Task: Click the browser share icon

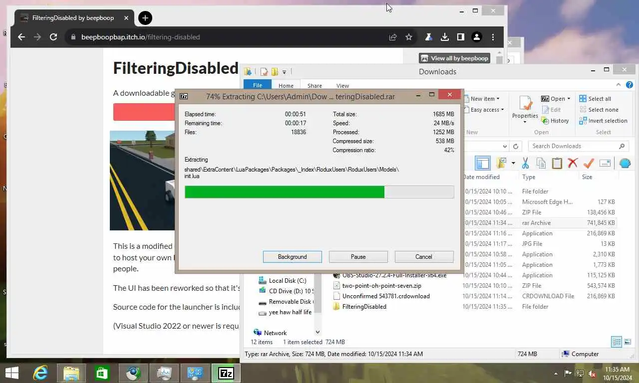Action: coord(393,37)
